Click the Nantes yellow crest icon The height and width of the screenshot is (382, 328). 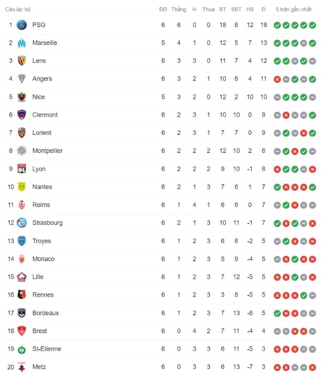22,187
